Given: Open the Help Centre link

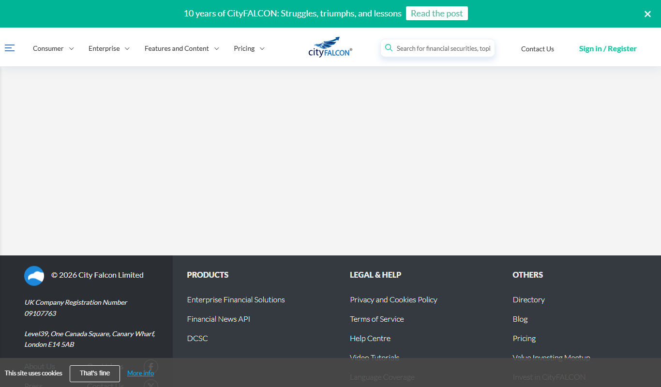Looking at the screenshot, I should [370, 339].
